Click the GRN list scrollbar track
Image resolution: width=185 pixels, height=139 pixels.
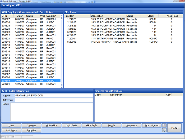pos(62,51)
